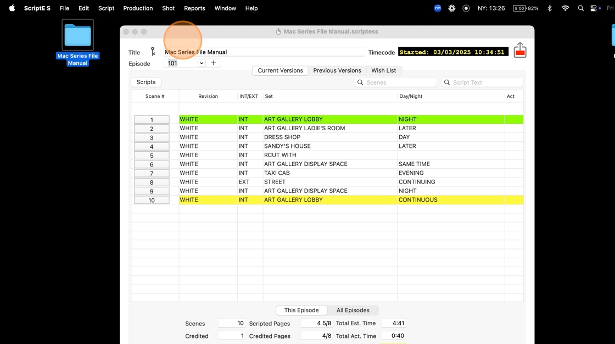615x344 pixels.
Task: Click scene number 9 button
Action: [x=152, y=191]
